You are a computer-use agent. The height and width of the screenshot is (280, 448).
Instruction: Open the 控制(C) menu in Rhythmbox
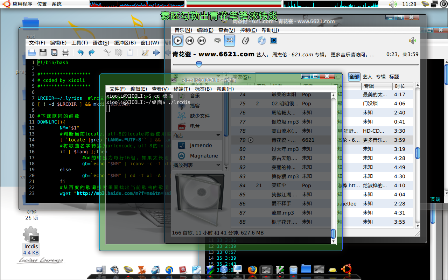pos(248,30)
